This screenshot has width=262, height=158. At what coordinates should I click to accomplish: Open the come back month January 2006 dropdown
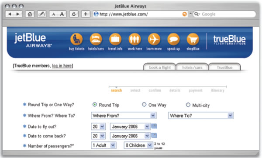[130, 136]
